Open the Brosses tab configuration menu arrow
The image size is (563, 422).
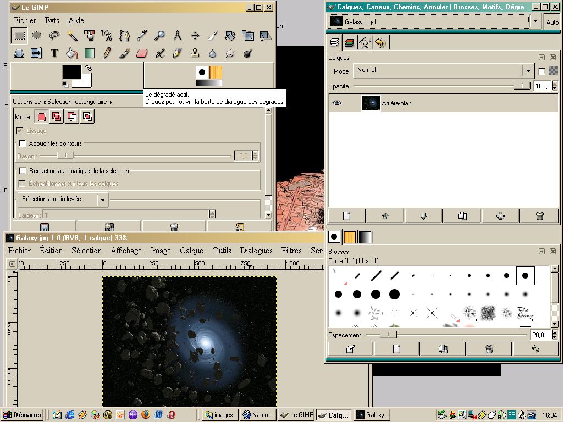(542, 251)
